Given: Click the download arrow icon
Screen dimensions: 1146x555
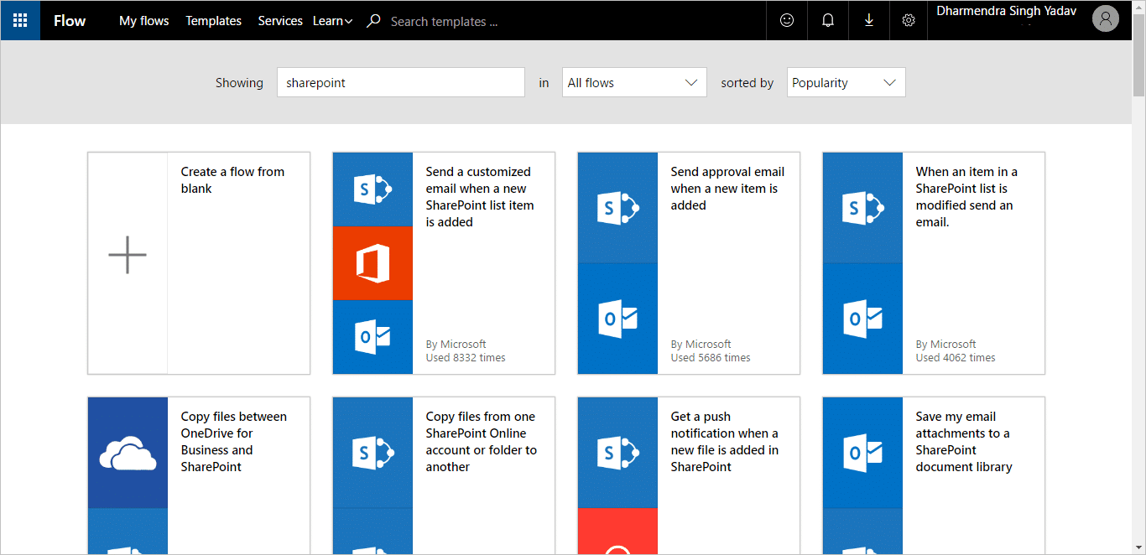Looking at the screenshot, I should coord(869,20).
